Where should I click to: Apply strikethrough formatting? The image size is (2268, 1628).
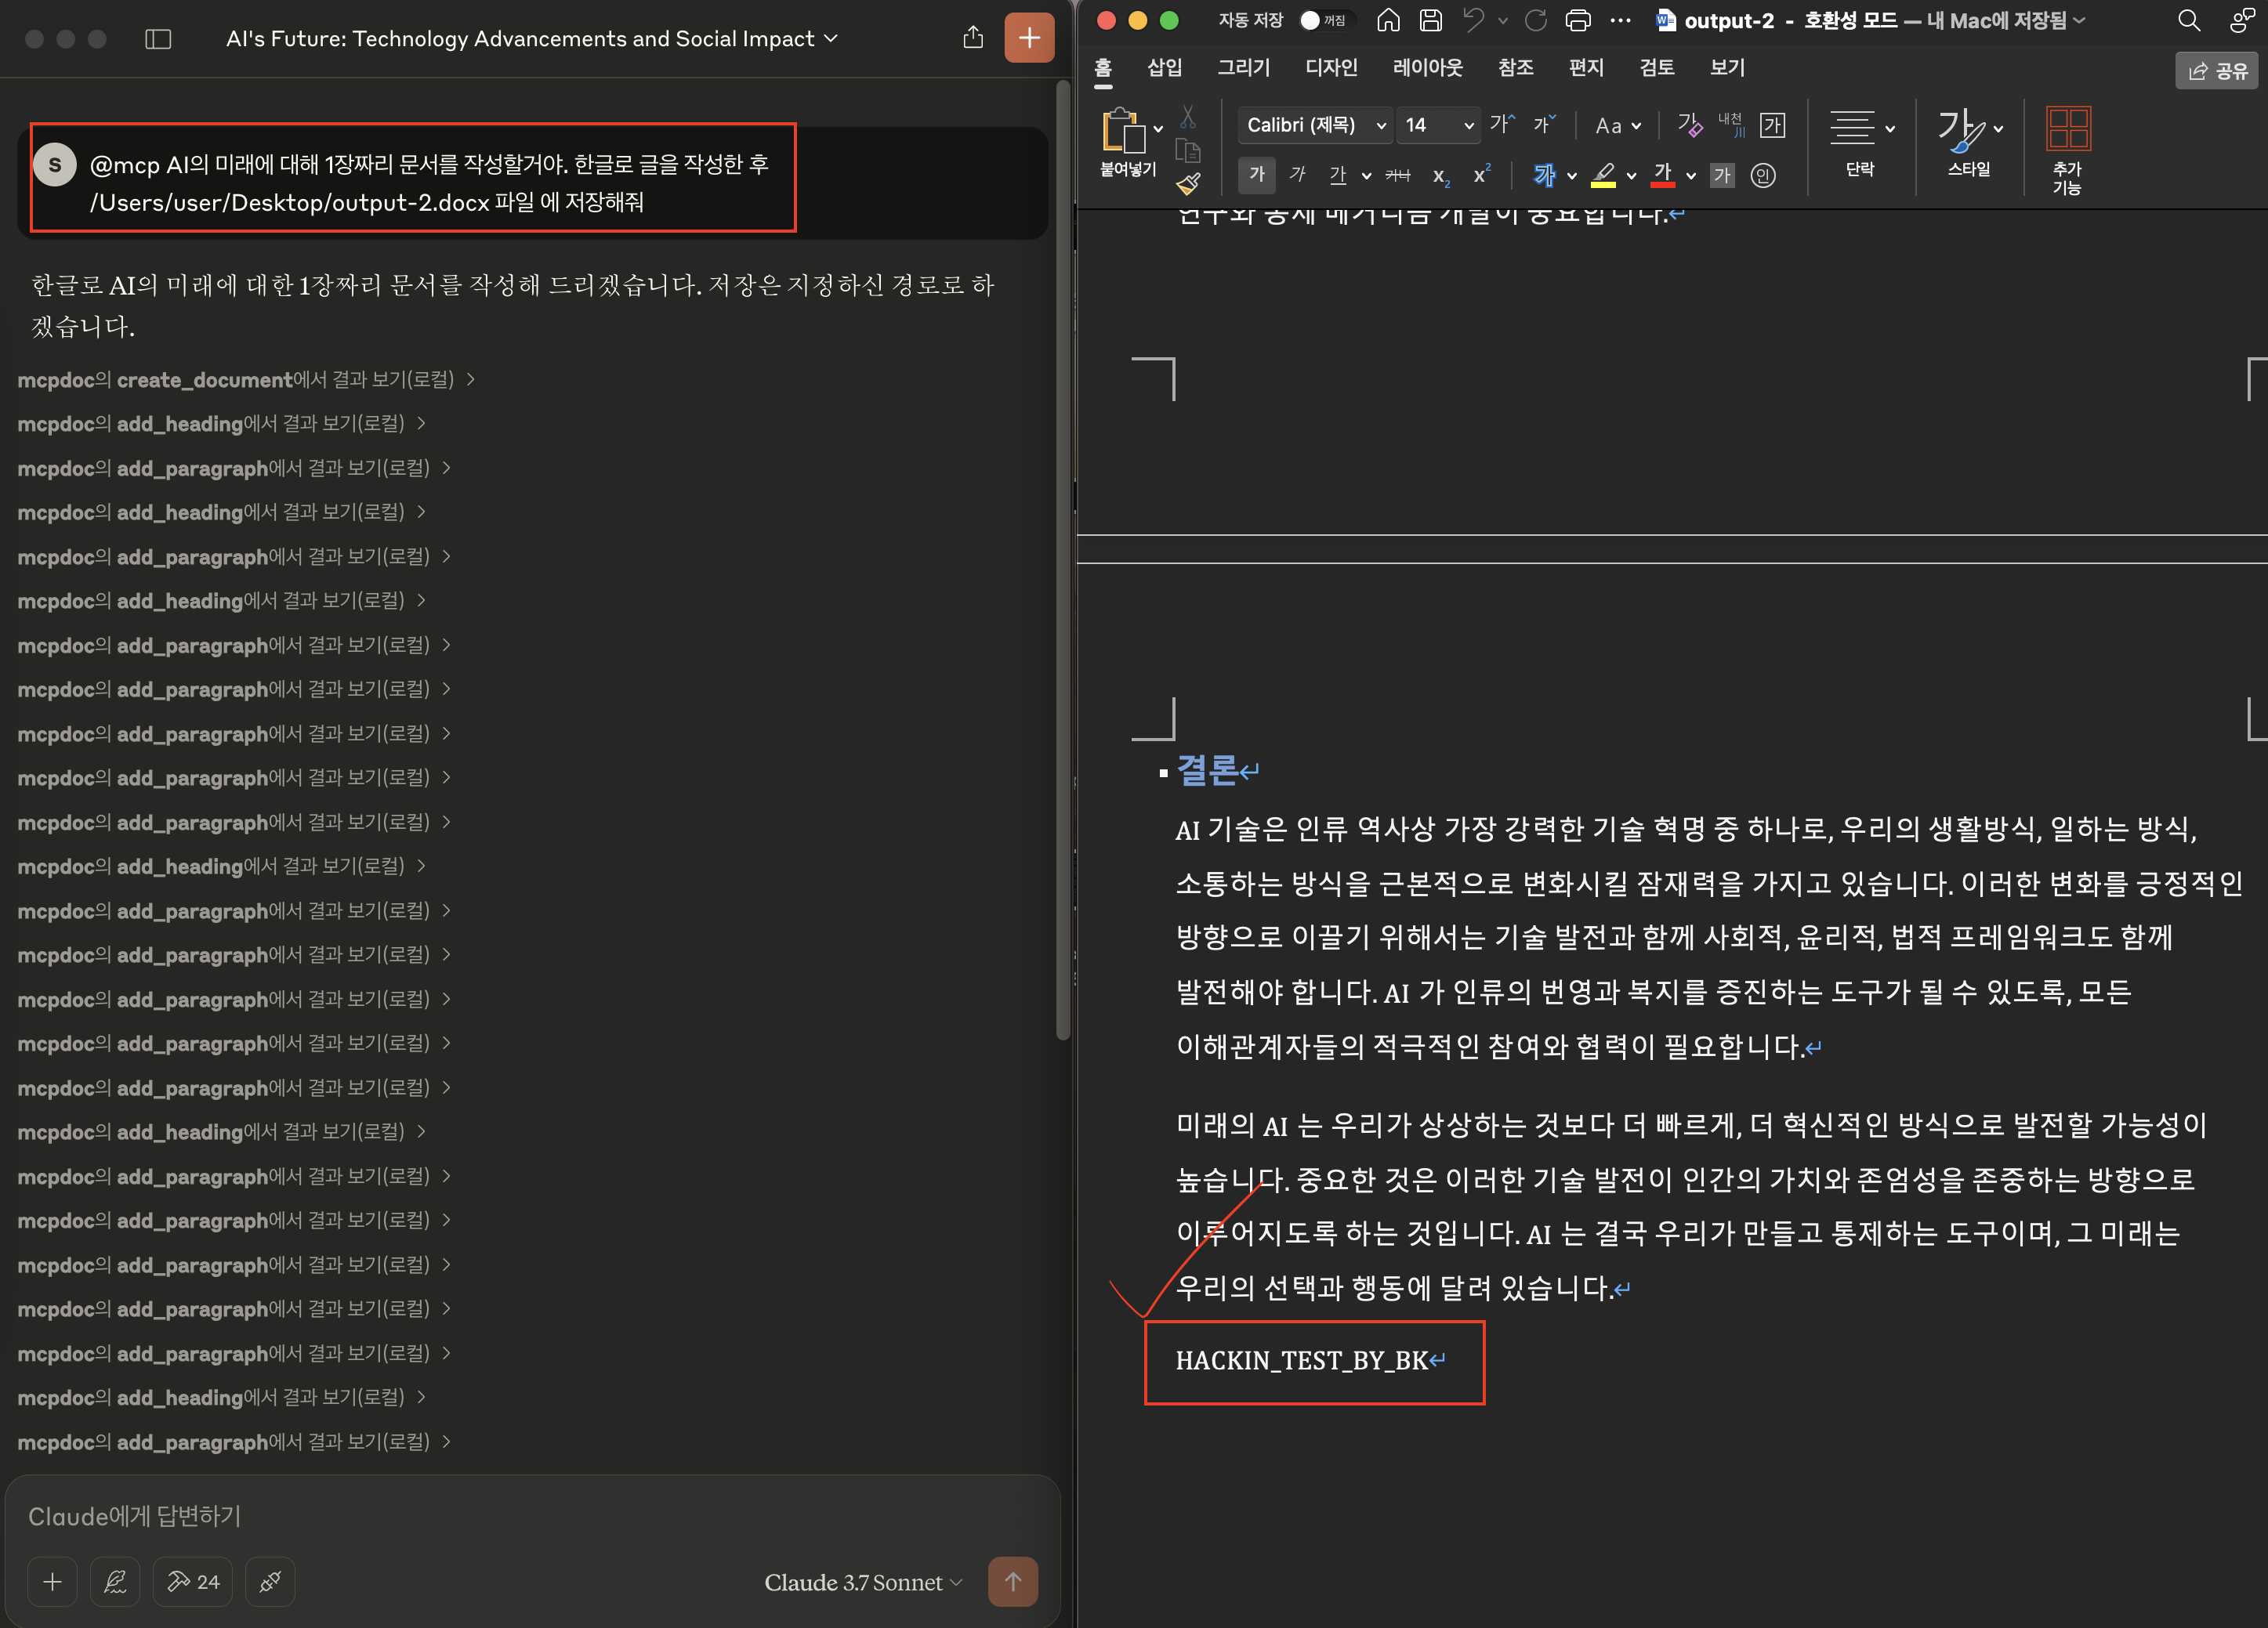point(1397,176)
